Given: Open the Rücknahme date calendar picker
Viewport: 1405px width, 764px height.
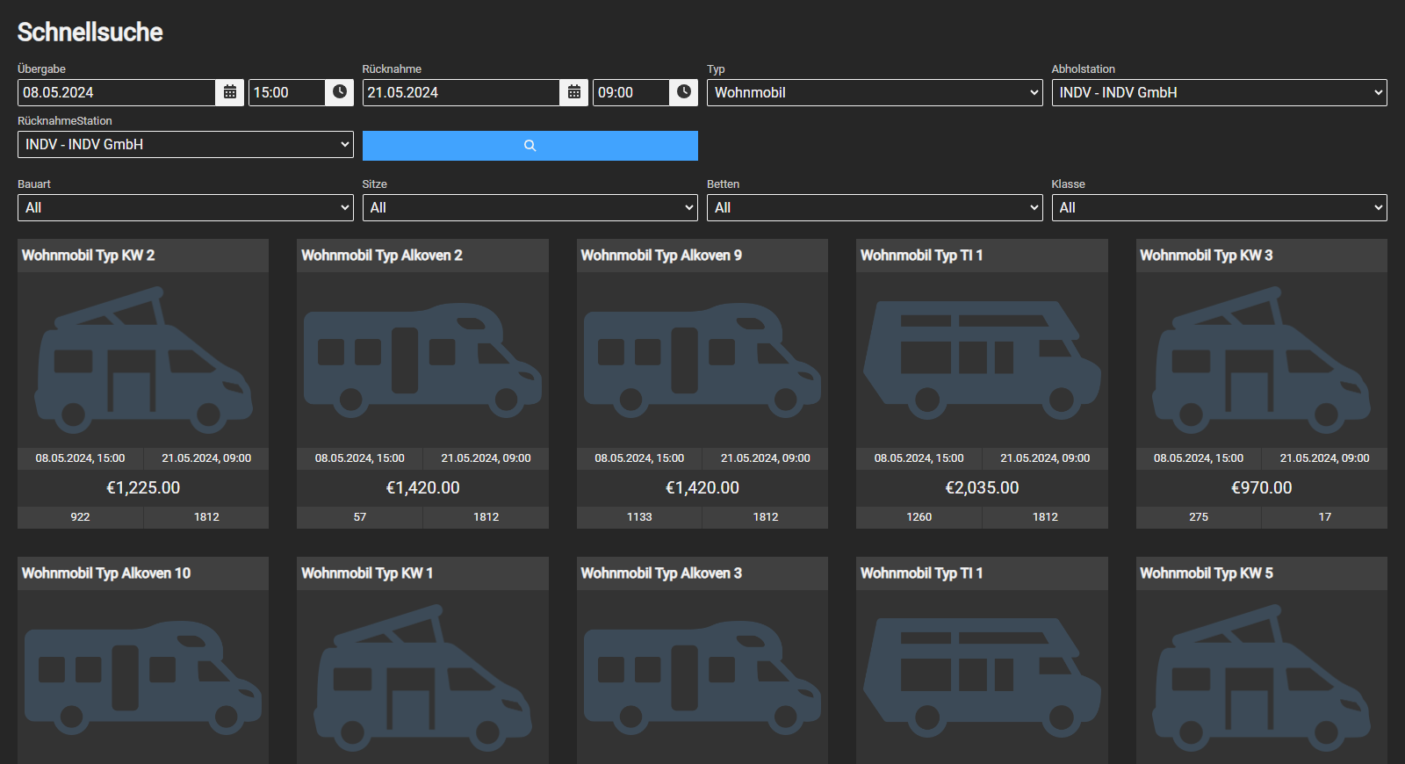Looking at the screenshot, I should click(x=573, y=92).
